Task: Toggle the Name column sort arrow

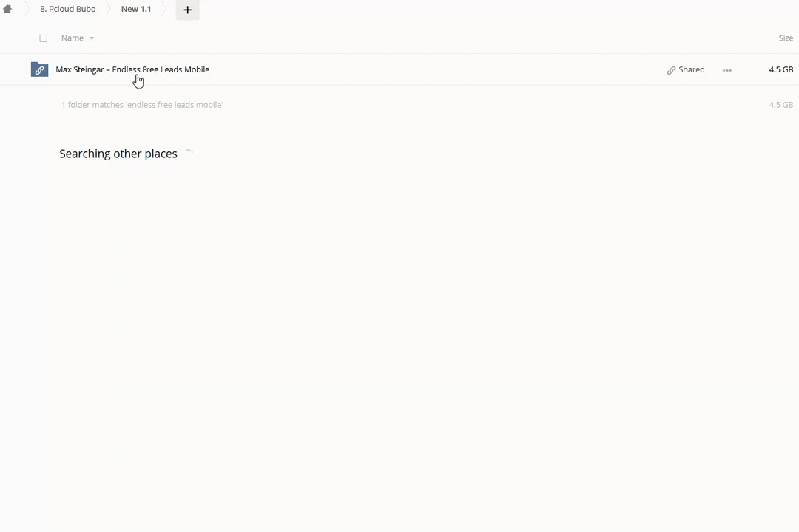Action: [92, 38]
